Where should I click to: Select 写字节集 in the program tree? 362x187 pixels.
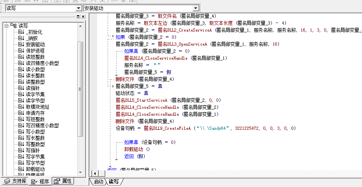[35, 157]
